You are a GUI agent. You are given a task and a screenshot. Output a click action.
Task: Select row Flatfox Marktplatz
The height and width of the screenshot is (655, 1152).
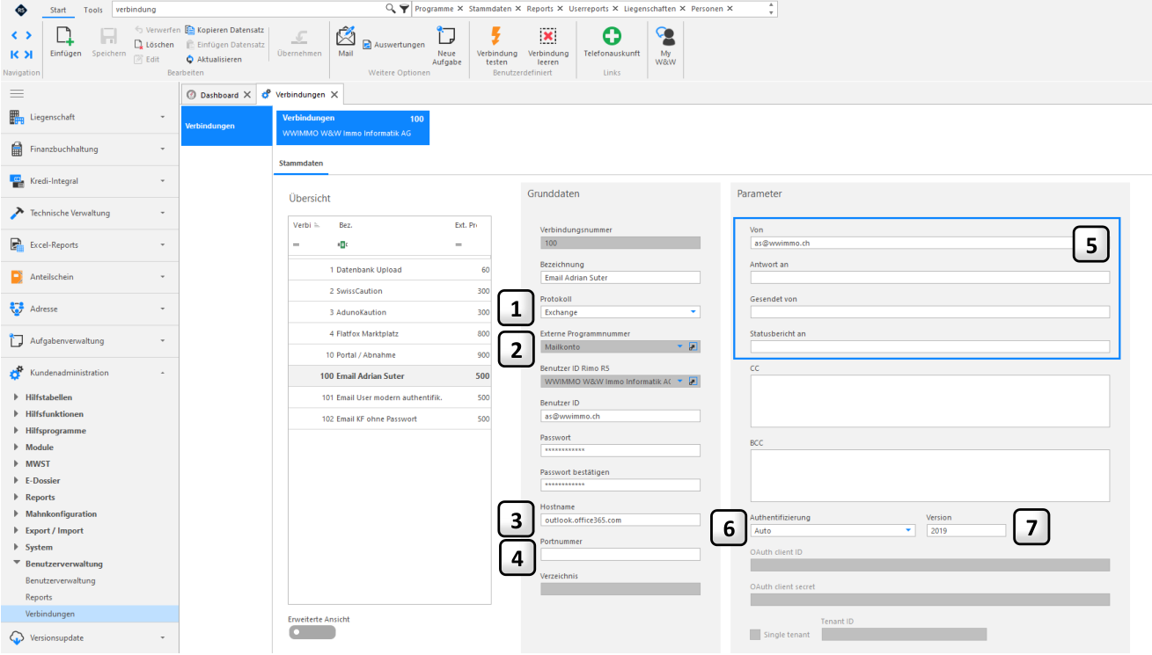pos(390,334)
